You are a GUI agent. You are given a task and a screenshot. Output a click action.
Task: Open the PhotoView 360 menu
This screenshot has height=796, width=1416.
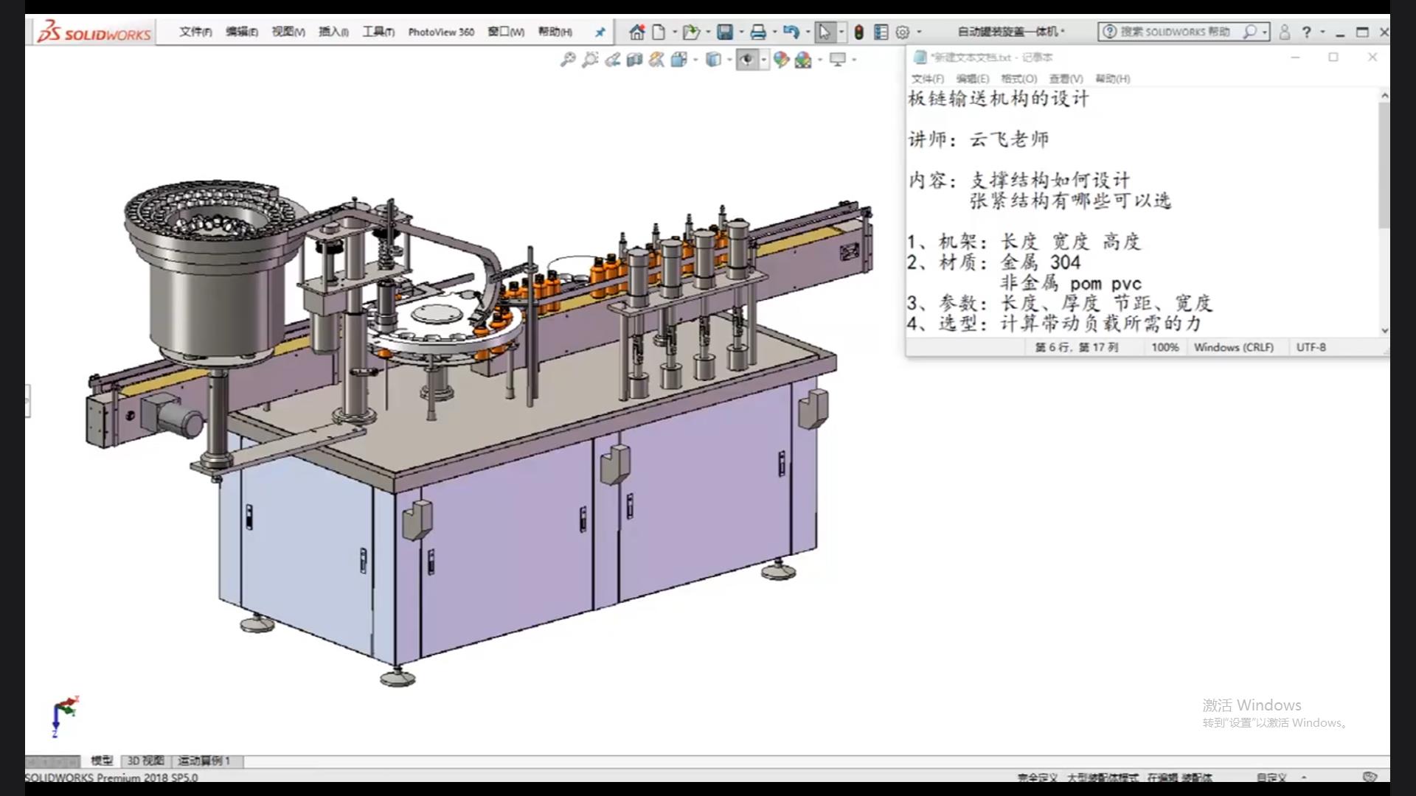(x=441, y=32)
